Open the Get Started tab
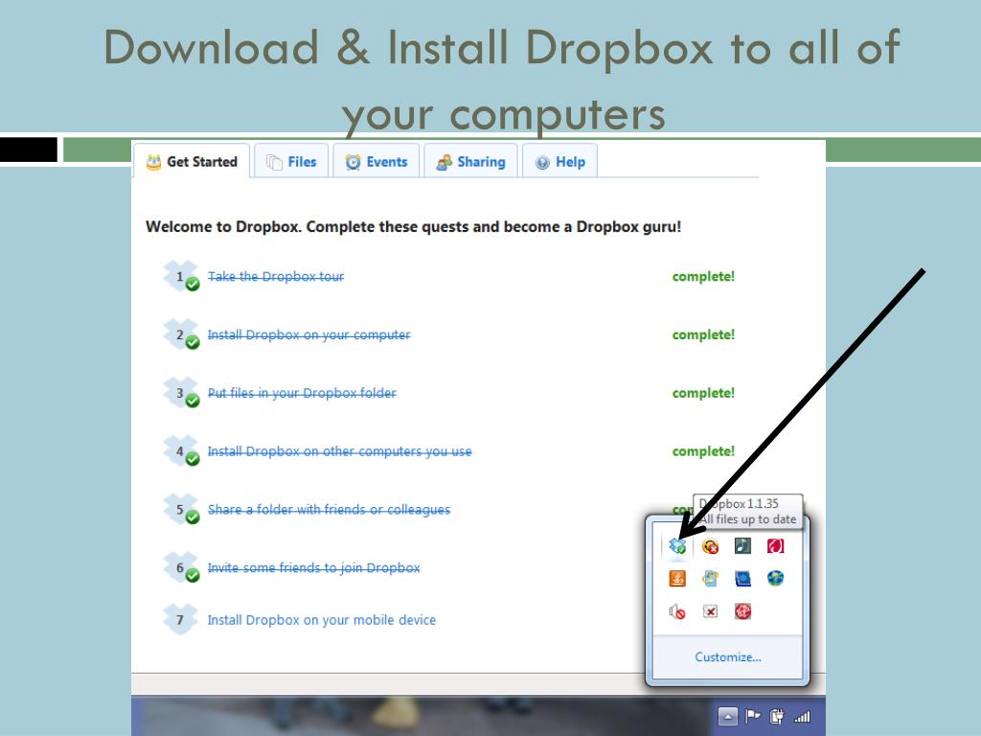The height and width of the screenshot is (736, 981). pyautogui.click(x=192, y=162)
